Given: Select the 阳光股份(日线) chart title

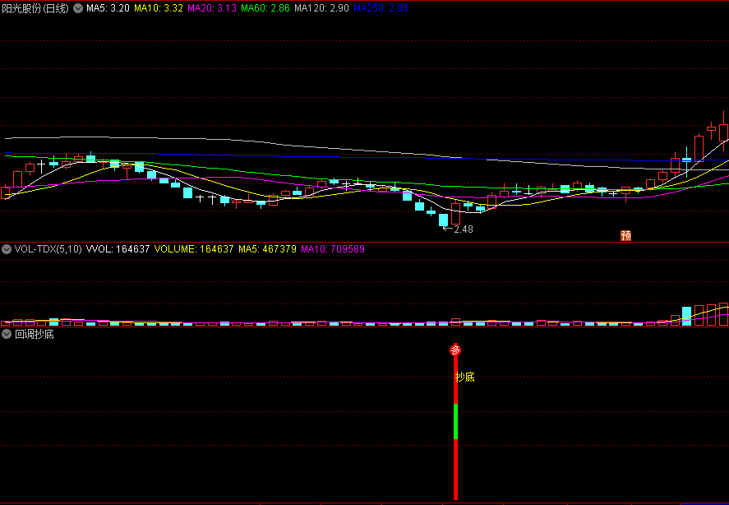Looking at the screenshot, I should [x=35, y=8].
